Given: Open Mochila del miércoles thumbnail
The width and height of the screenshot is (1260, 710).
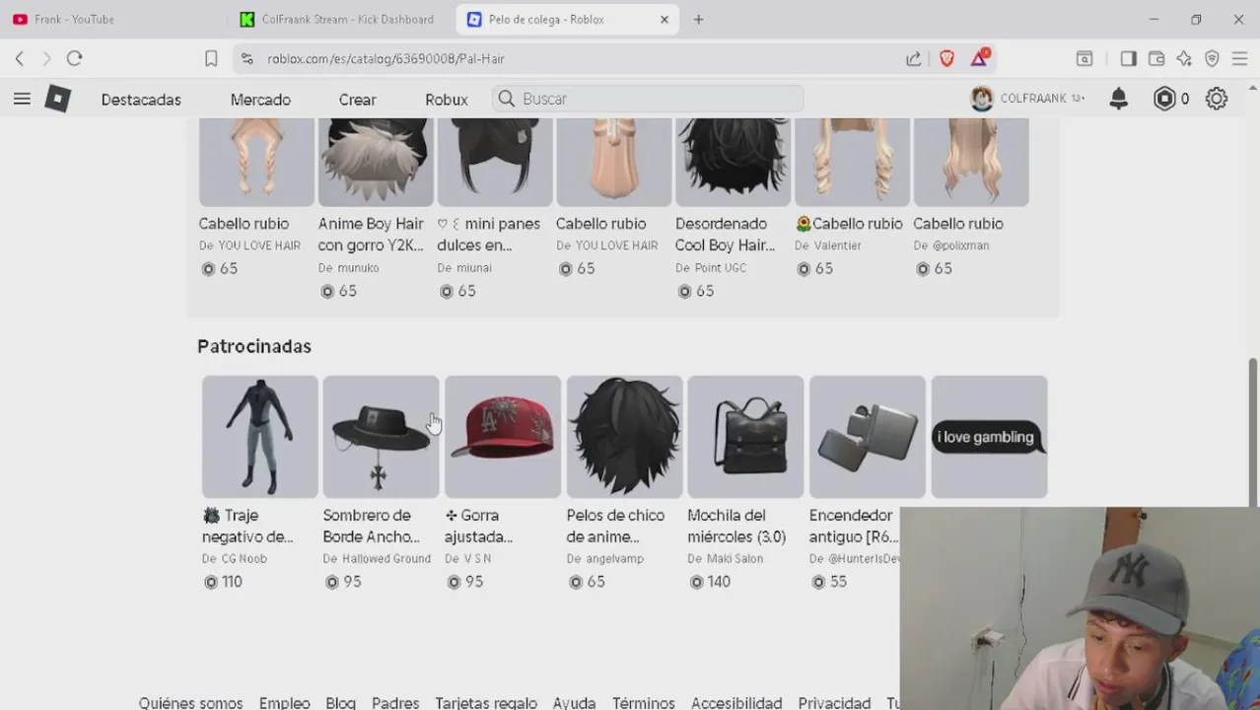Looking at the screenshot, I should [745, 436].
